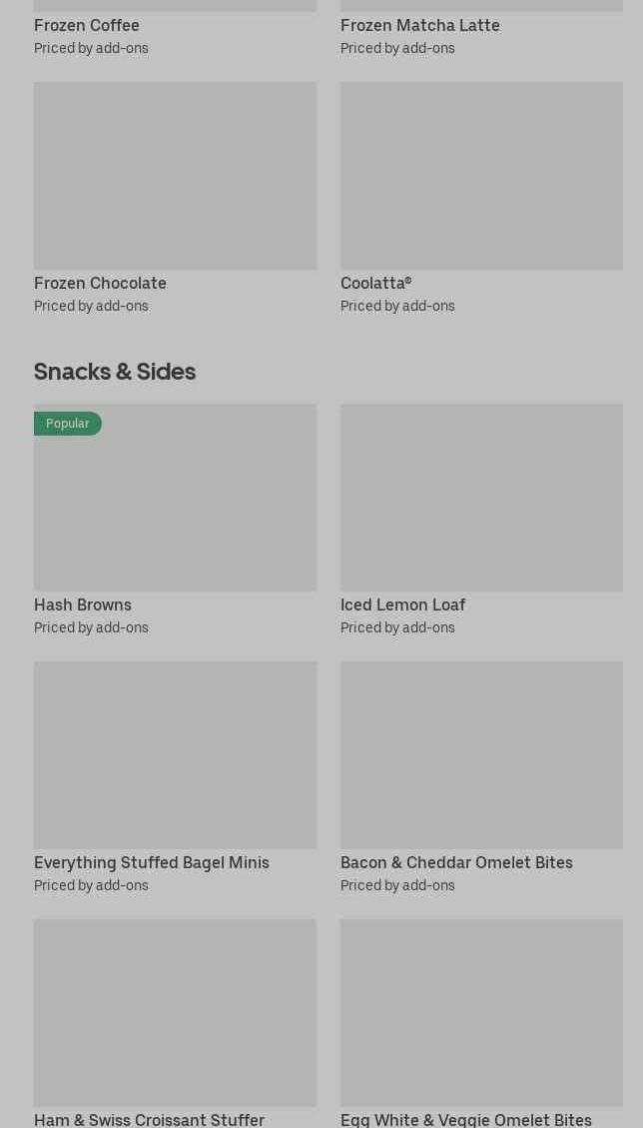Click the Frozen Chocolate product image
The height and width of the screenshot is (1128, 643).
coord(175,176)
